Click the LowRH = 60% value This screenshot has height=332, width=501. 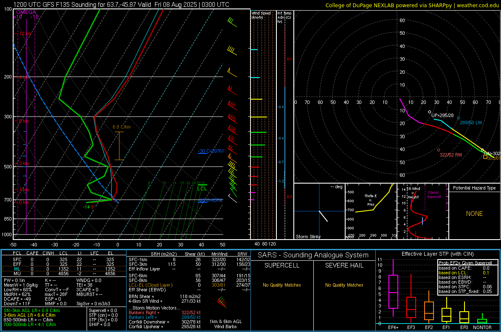(x=17, y=290)
